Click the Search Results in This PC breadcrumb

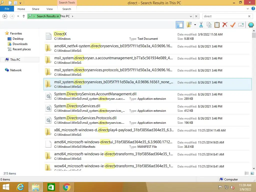(53, 16)
